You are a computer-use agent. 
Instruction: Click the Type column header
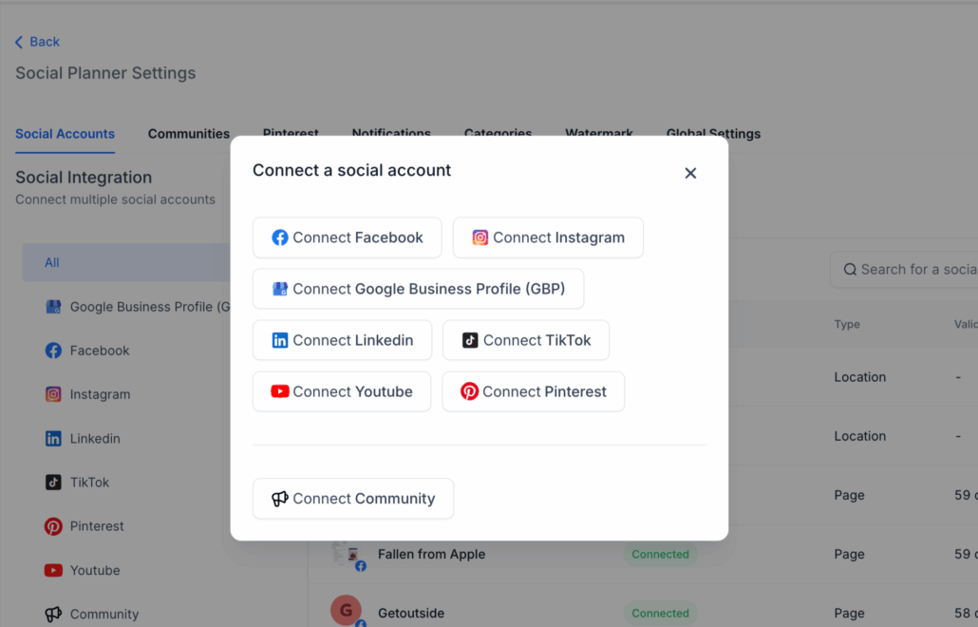pyautogui.click(x=847, y=324)
